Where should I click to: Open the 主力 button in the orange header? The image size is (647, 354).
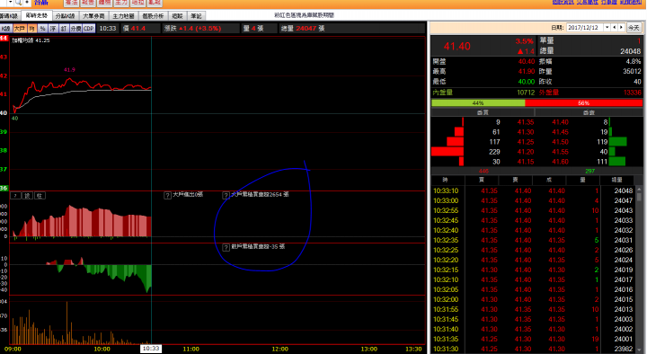(x=121, y=3)
